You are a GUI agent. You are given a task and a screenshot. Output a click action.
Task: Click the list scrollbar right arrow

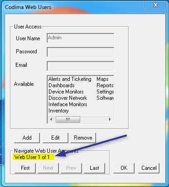tap(110, 120)
